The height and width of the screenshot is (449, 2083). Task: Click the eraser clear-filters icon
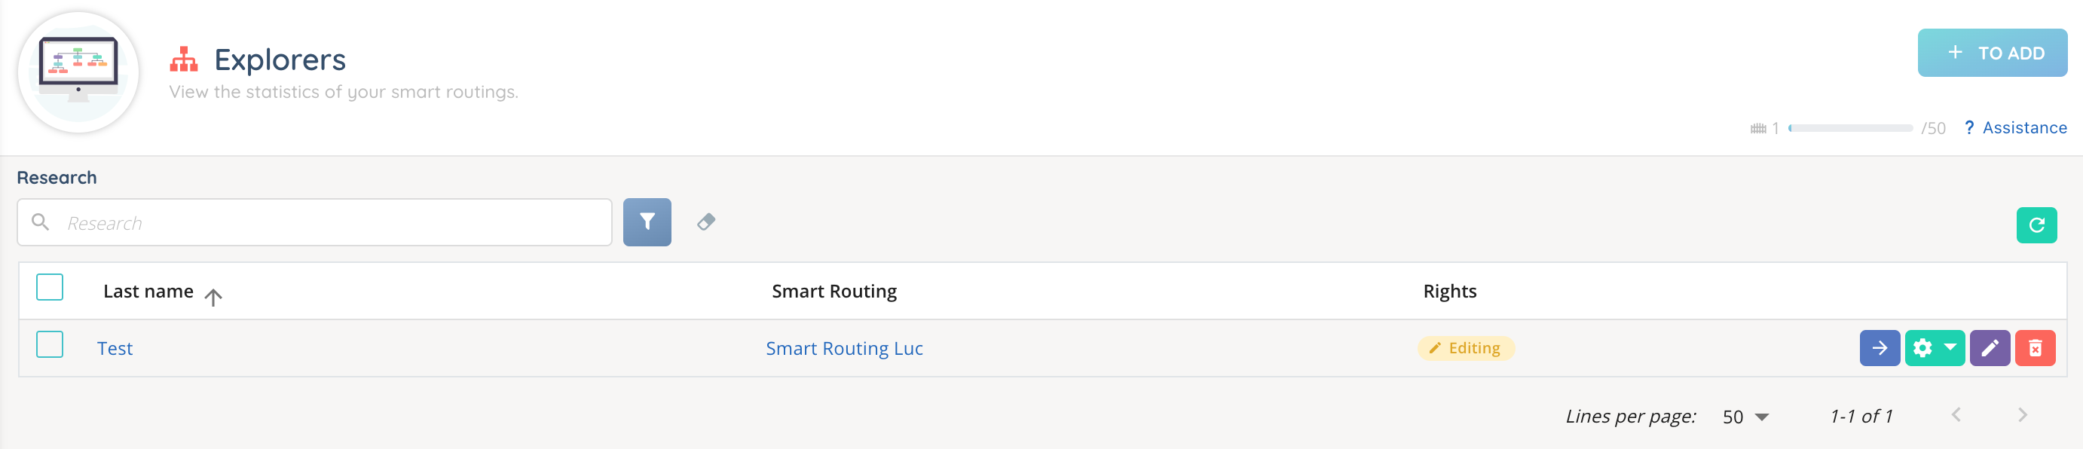706,221
